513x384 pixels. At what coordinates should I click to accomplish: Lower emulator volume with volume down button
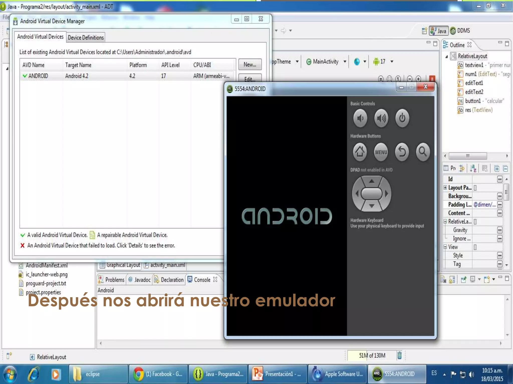(360, 118)
